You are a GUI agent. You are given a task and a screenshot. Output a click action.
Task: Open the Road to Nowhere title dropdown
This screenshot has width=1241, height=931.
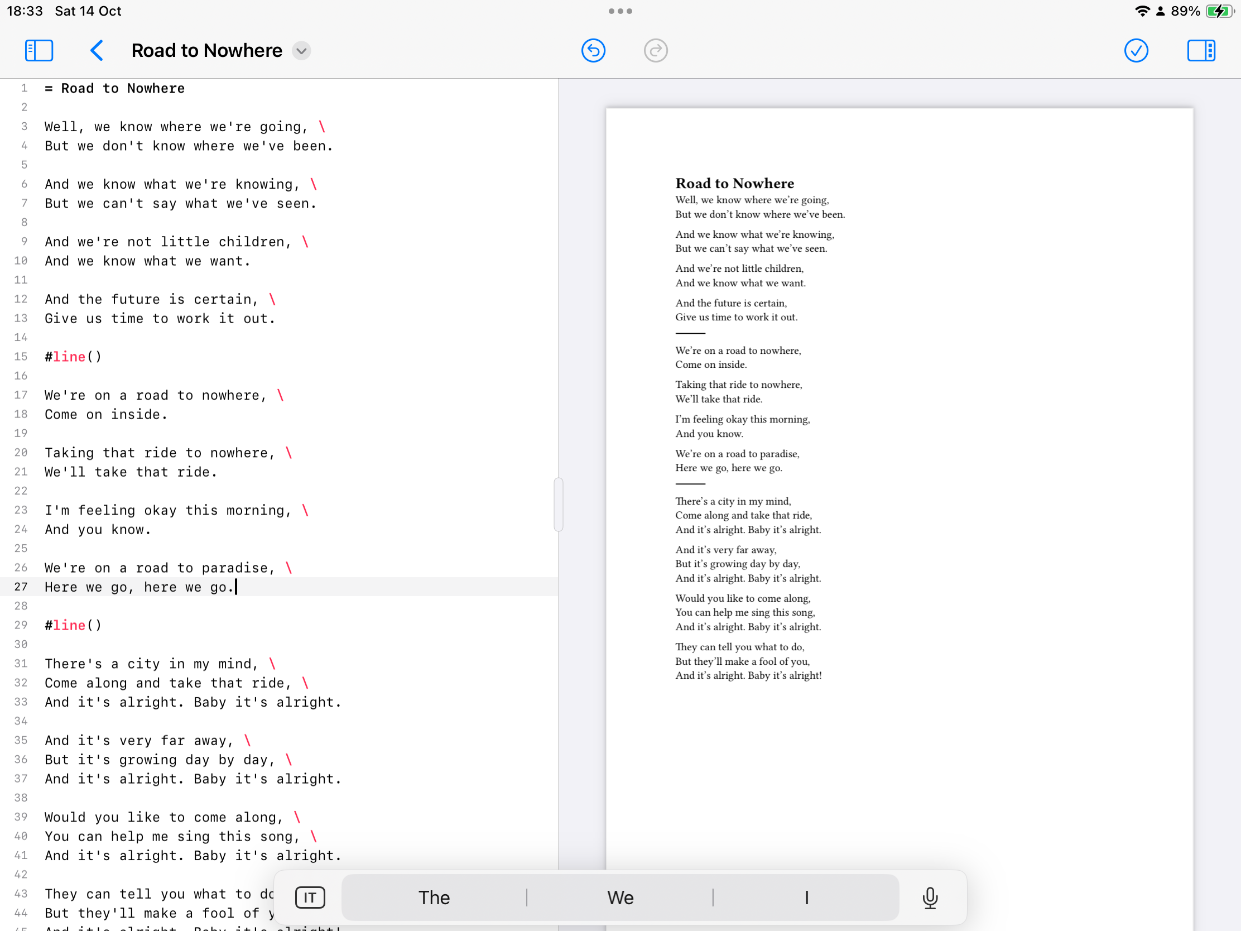pyautogui.click(x=302, y=51)
